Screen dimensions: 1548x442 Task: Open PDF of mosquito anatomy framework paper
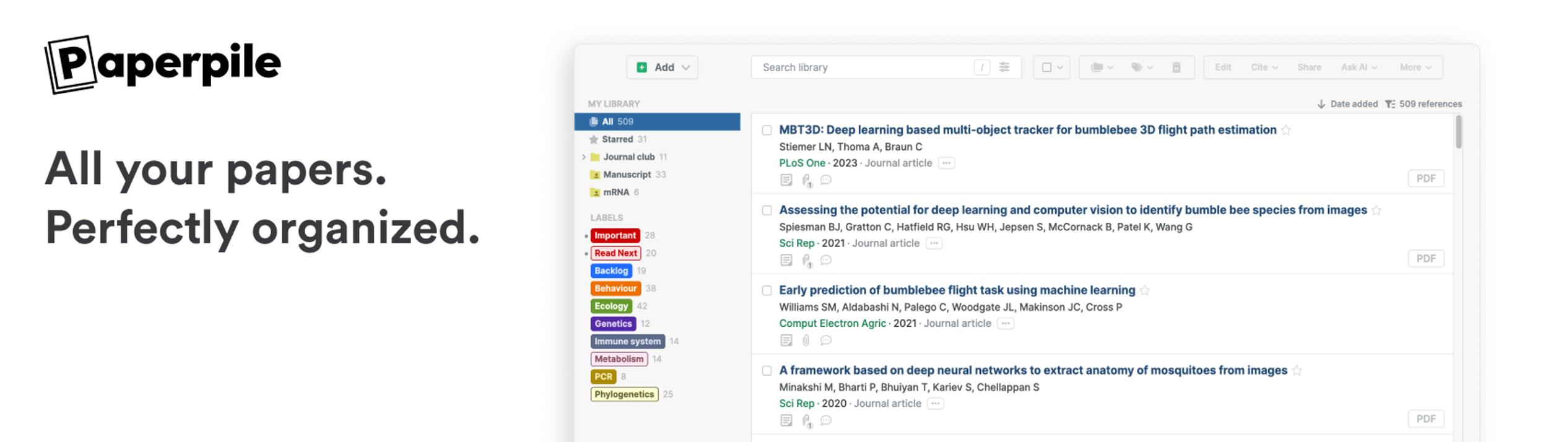(1426, 418)
